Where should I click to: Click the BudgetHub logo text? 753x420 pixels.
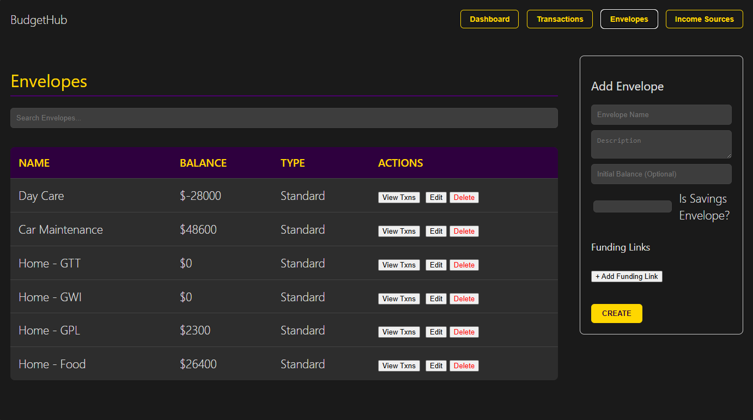coord(39,20)
